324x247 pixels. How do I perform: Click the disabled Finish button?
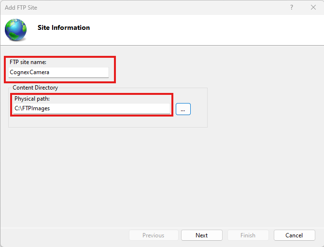[248, 235]
